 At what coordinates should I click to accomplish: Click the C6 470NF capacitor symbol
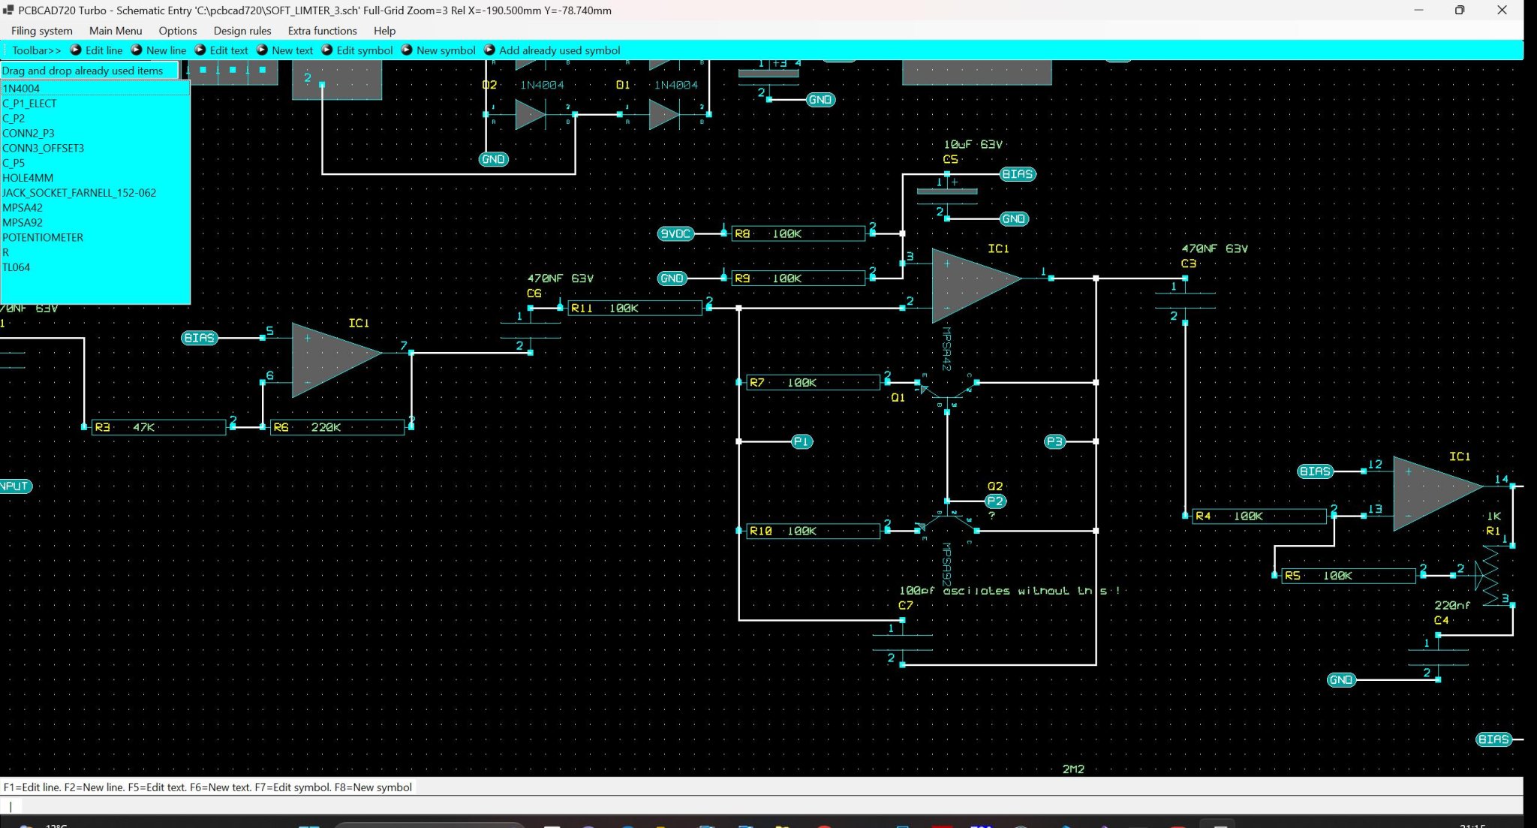coord(531,330)
